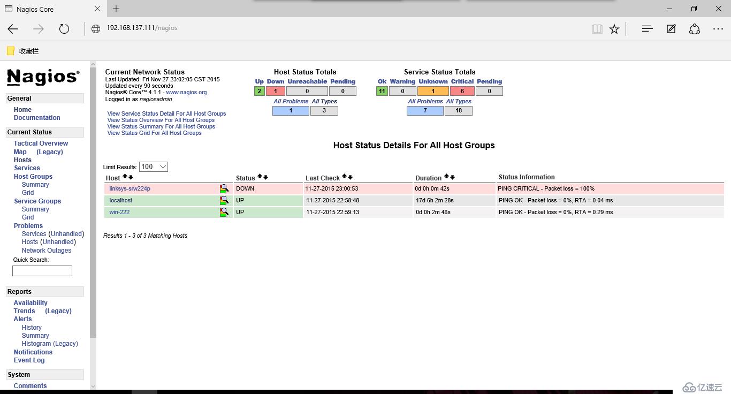Open Event Log in Reports
This screenshot has height=394, width=731.
(x=29, y=360)
